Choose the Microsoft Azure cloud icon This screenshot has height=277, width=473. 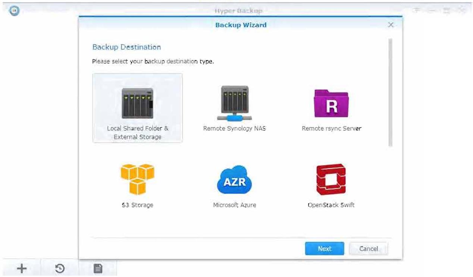(234, 180)
